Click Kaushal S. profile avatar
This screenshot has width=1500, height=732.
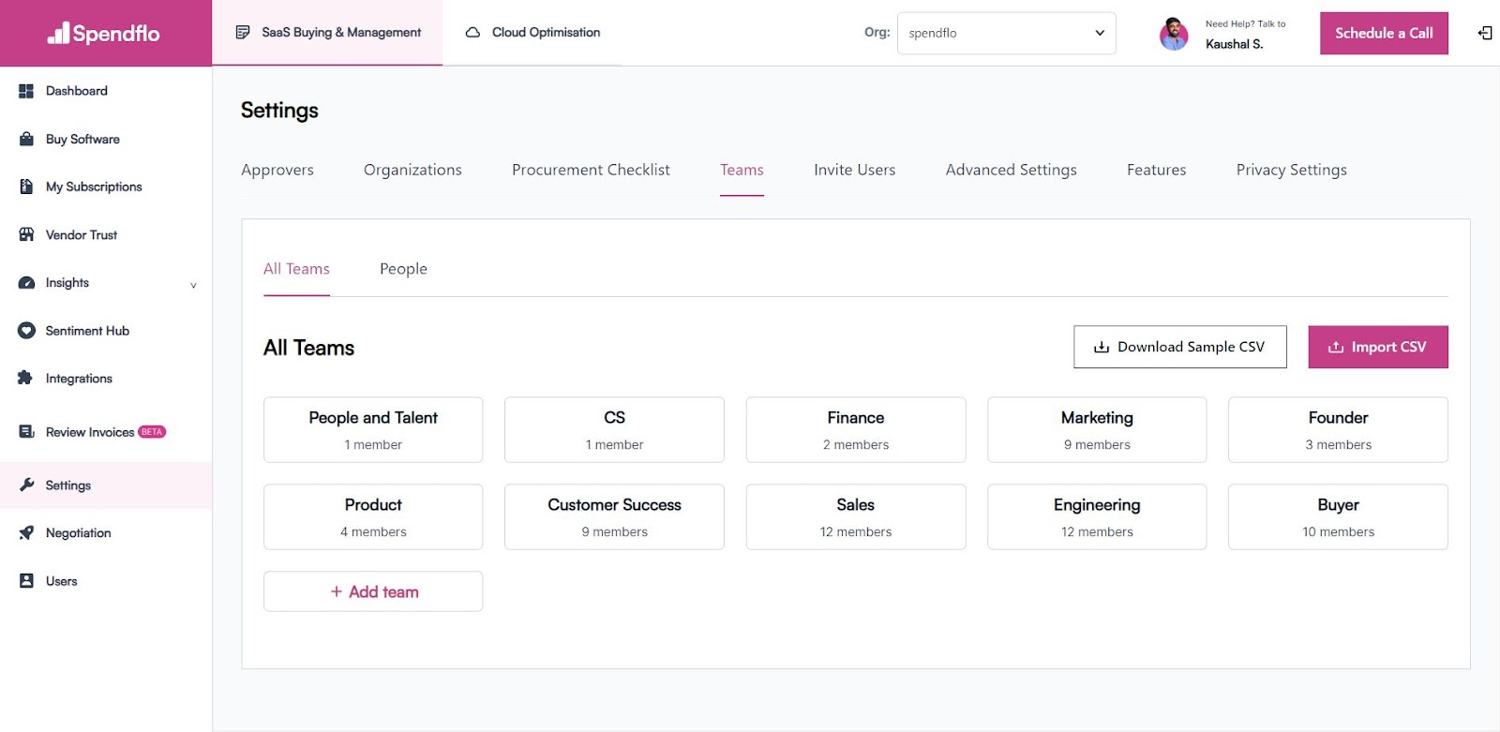point(1174,34)
